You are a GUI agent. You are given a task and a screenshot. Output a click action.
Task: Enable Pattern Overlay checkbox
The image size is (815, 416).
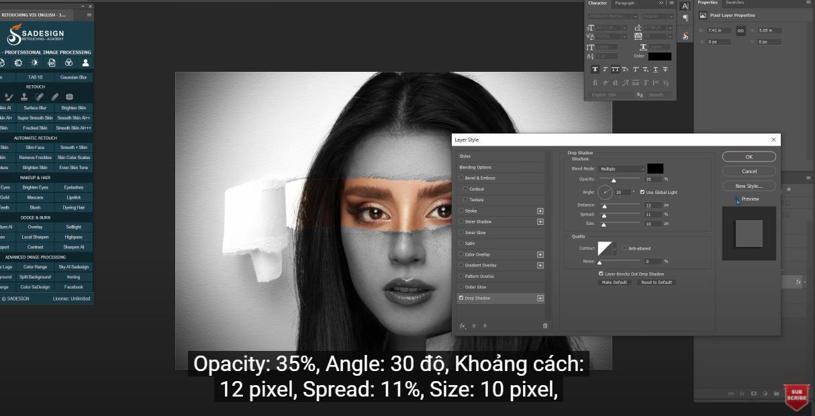(x=461, y=276)
